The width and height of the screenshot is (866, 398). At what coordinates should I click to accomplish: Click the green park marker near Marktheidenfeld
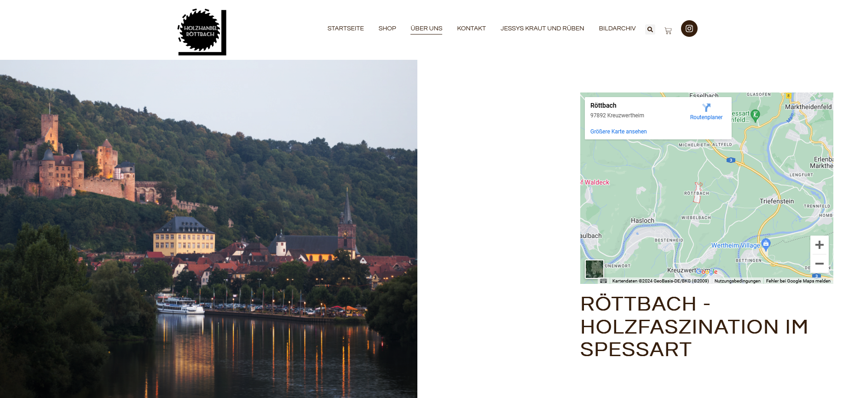(755, 115)
